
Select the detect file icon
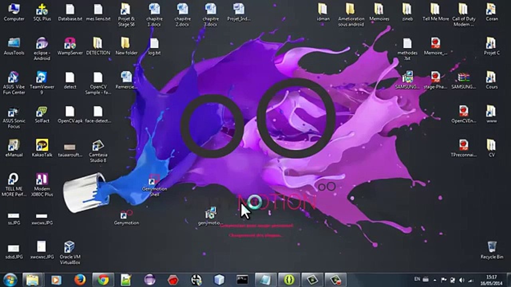point(70,80)
